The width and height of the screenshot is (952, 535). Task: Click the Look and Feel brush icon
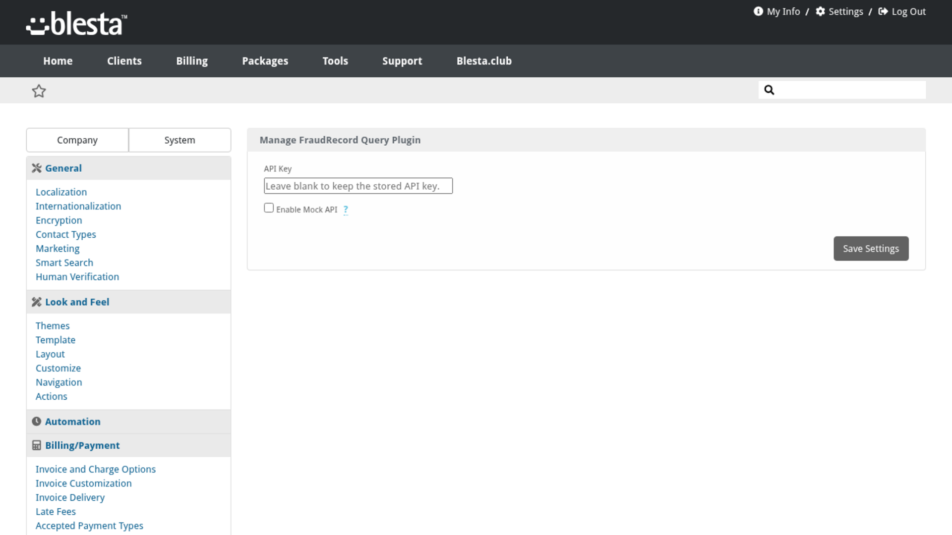[37, 302]
